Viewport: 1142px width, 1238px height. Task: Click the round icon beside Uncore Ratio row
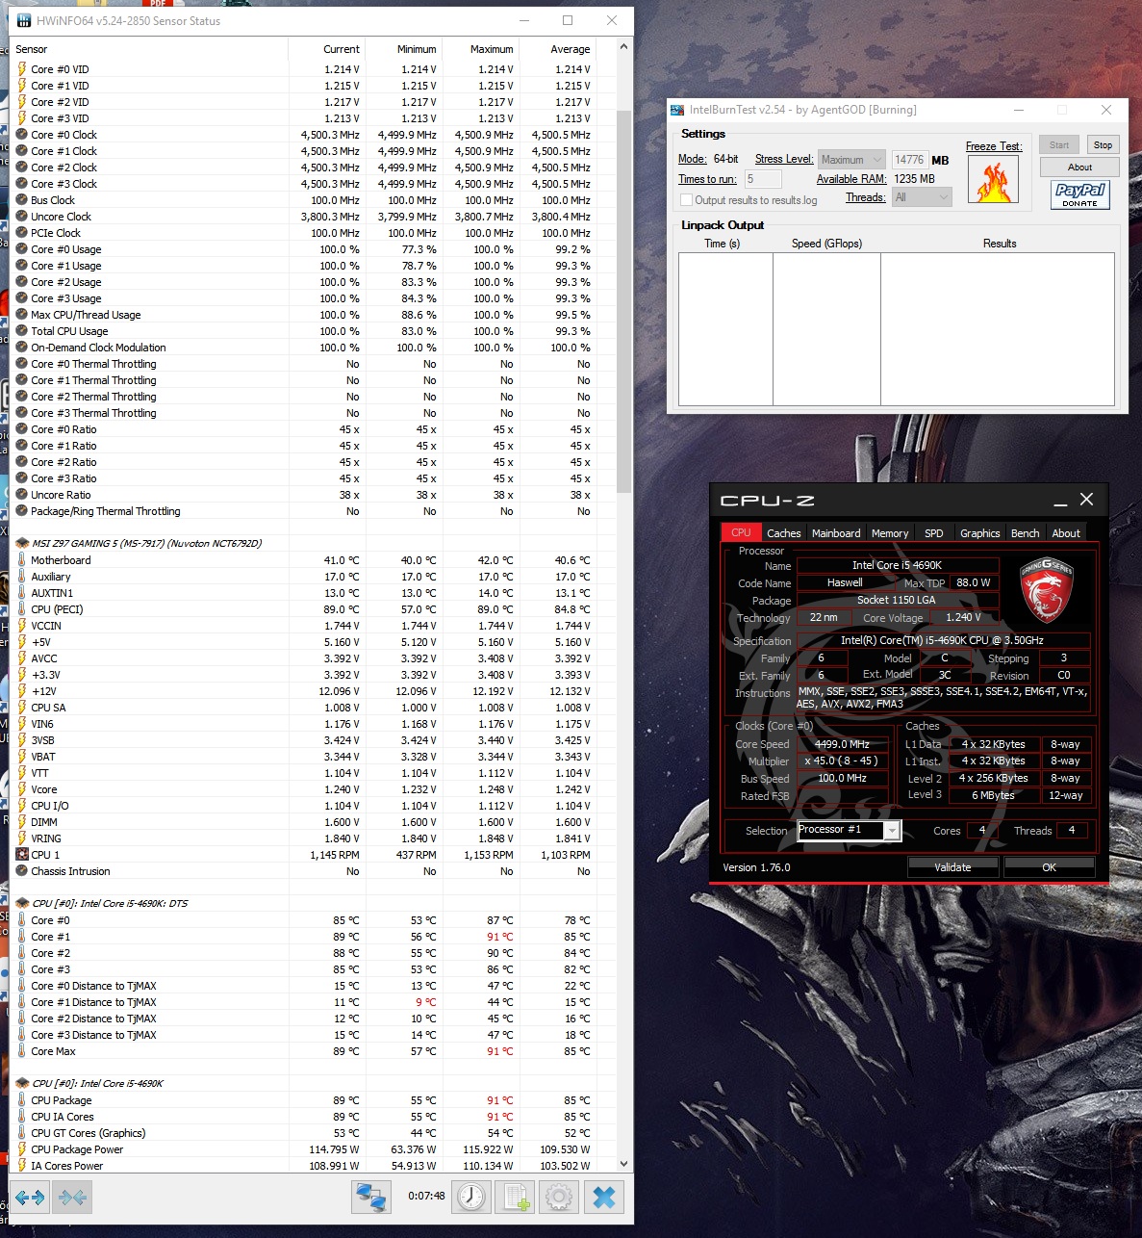(x=21, y=495)
